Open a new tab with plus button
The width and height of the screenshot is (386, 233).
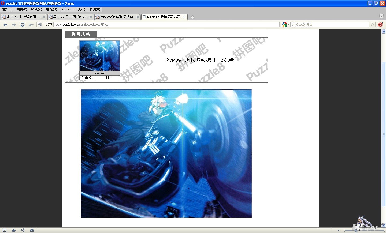tap(192, 17)
